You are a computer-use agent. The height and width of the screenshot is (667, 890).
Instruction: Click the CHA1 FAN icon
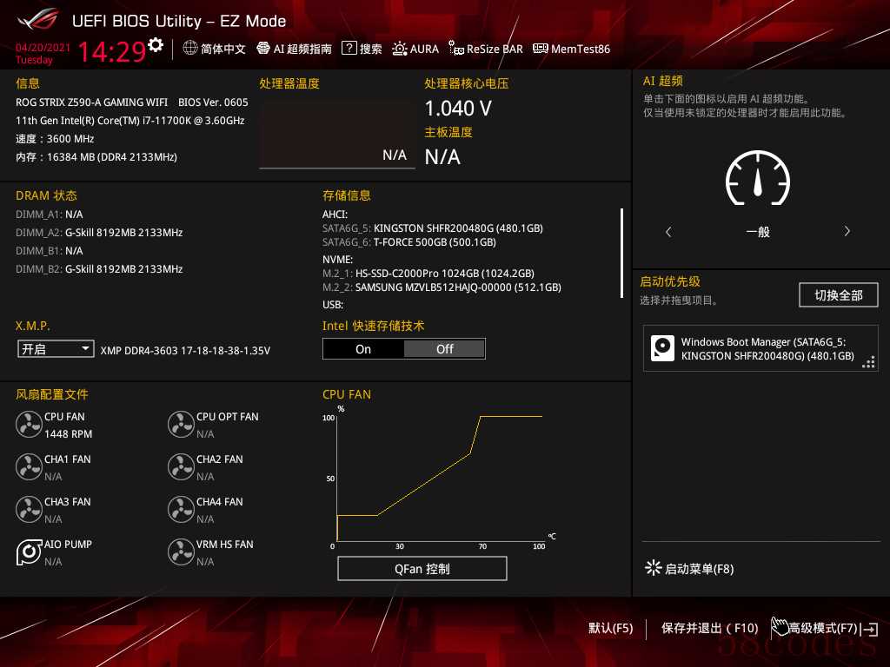click(29, 466)
